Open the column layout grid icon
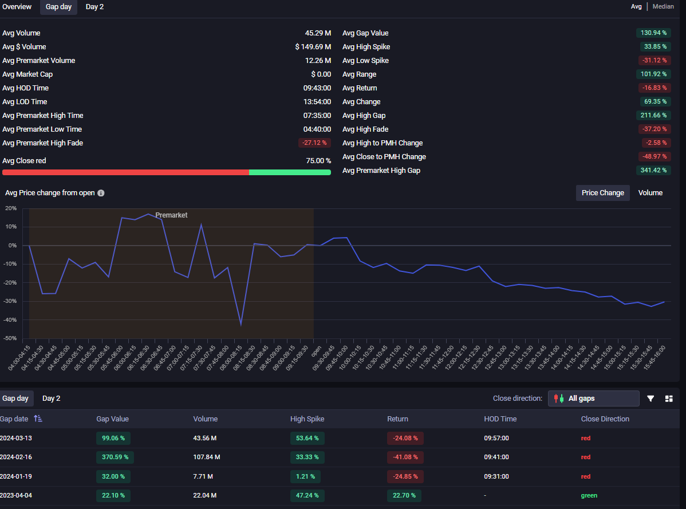The width and height of the screenshot is (686, 509). pos(669,398)
